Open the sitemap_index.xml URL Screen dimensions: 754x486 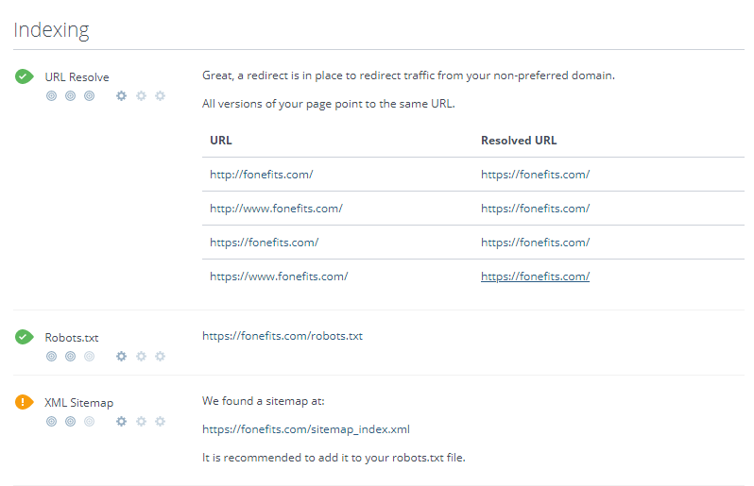coord(306,429)
